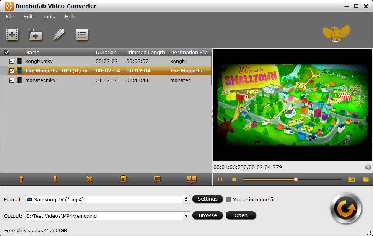Expand the Format dropdown arrows

pos(186,199)
